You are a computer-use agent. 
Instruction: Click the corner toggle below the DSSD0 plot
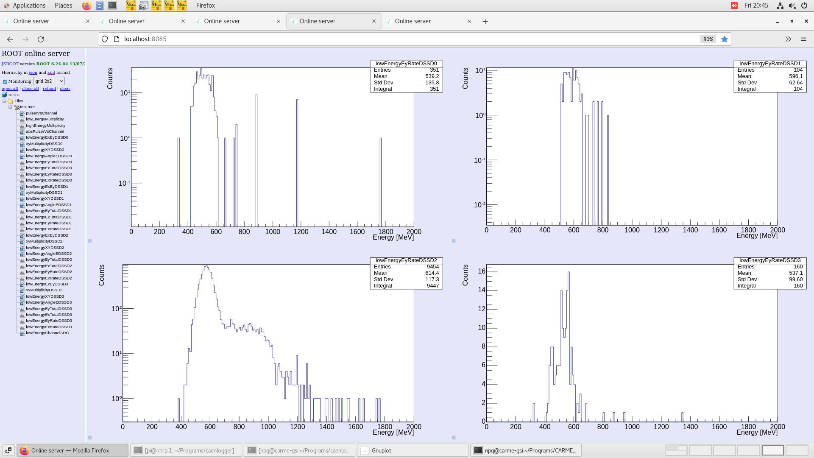pyautogui.click(x=90, y=241)
